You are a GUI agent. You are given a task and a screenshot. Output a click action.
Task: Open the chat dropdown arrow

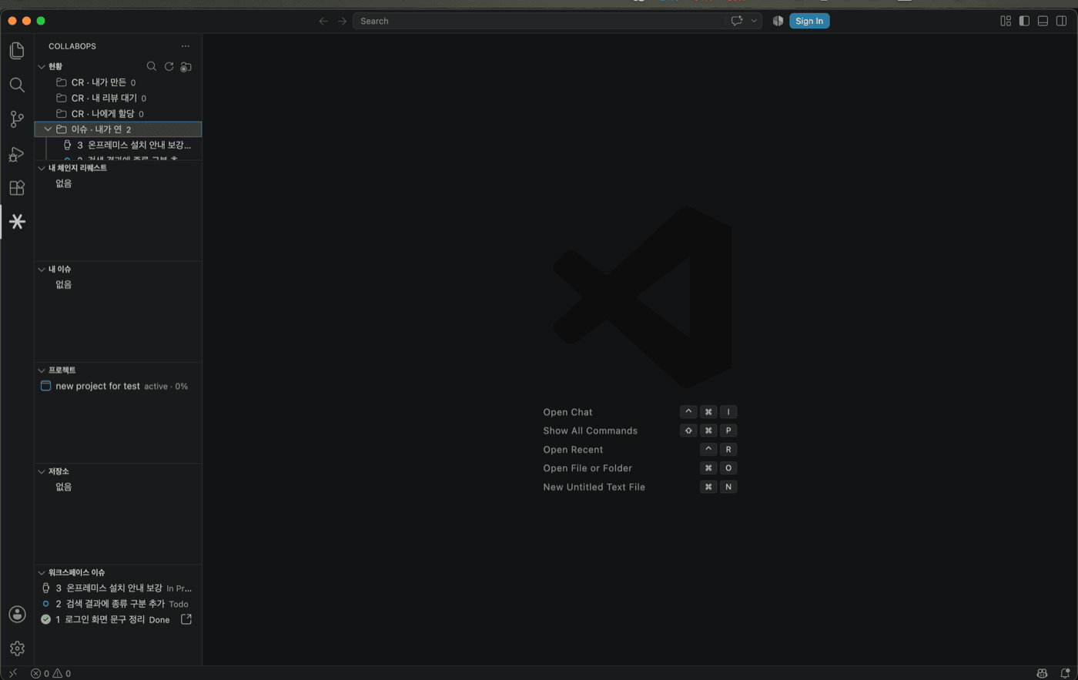tap(754, 21)
